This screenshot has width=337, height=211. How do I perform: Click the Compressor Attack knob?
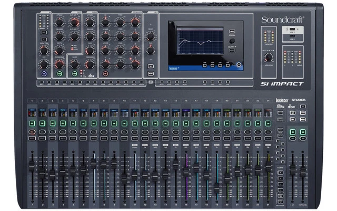pos(90,23)
